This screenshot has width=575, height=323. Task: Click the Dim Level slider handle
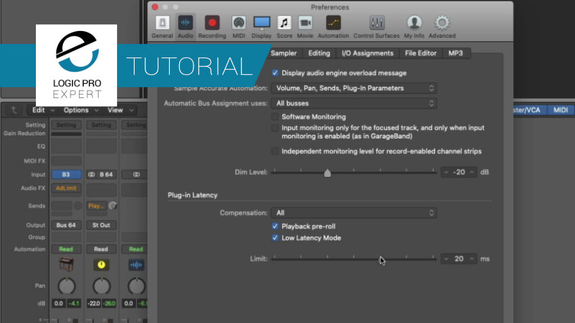tap(327, 172)
